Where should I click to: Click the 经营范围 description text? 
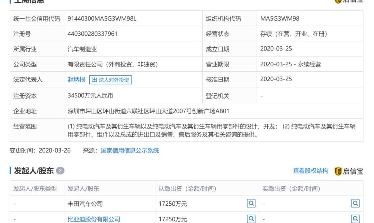point(211,130)
